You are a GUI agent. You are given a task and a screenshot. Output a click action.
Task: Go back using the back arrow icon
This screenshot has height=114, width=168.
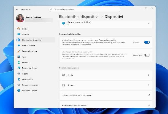coord(17,9)
